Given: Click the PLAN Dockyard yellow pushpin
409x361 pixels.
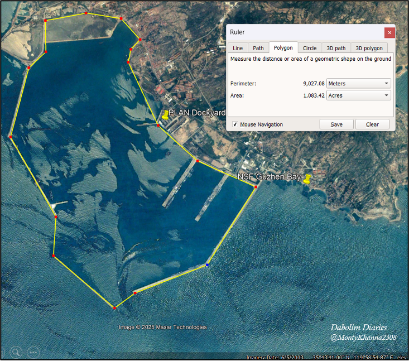Looking at the screenshot, I should [x=165, y=114].
